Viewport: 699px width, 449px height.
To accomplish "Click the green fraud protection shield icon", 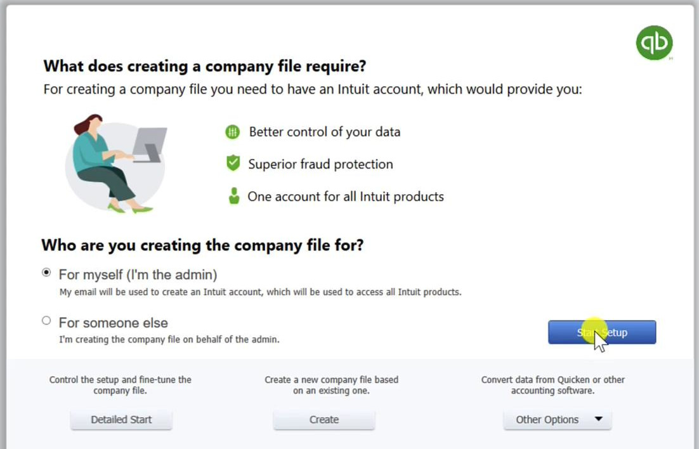I will [x=233, y=164].
